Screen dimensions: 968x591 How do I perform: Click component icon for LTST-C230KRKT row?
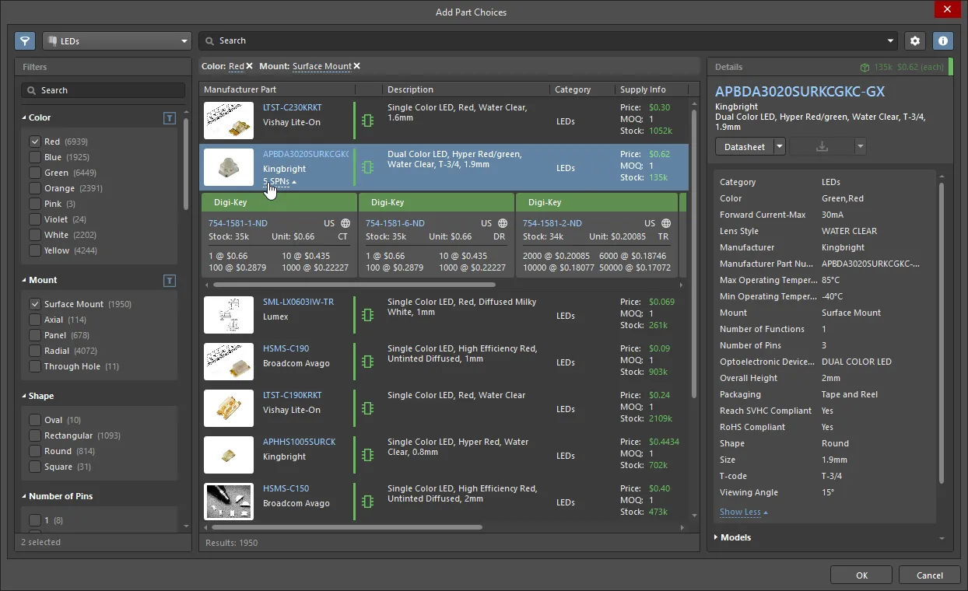click(368, 121)
